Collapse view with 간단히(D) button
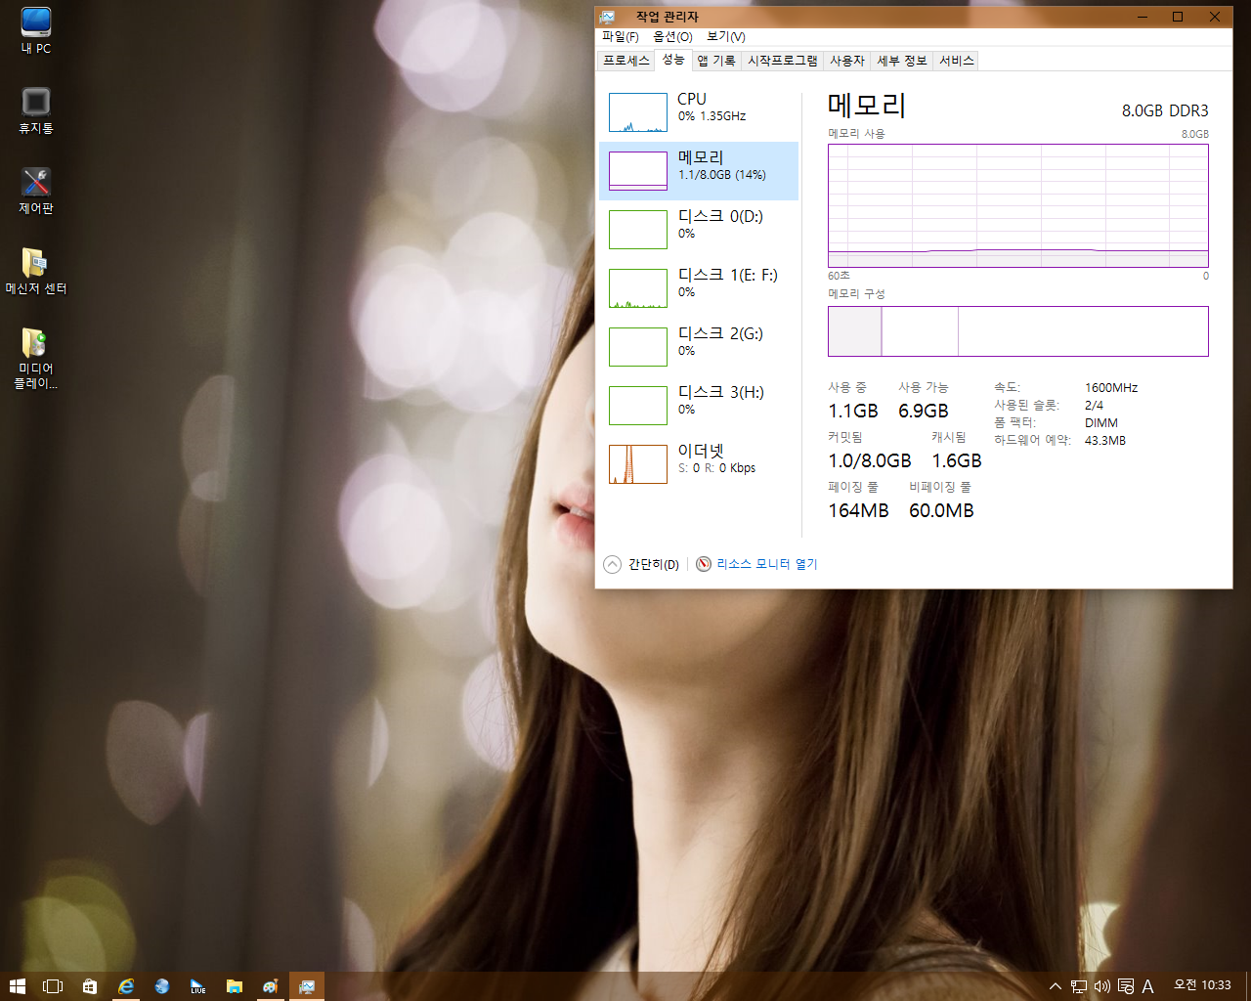The height and width of the screenshot is (1001, 1251). (641, 564)
